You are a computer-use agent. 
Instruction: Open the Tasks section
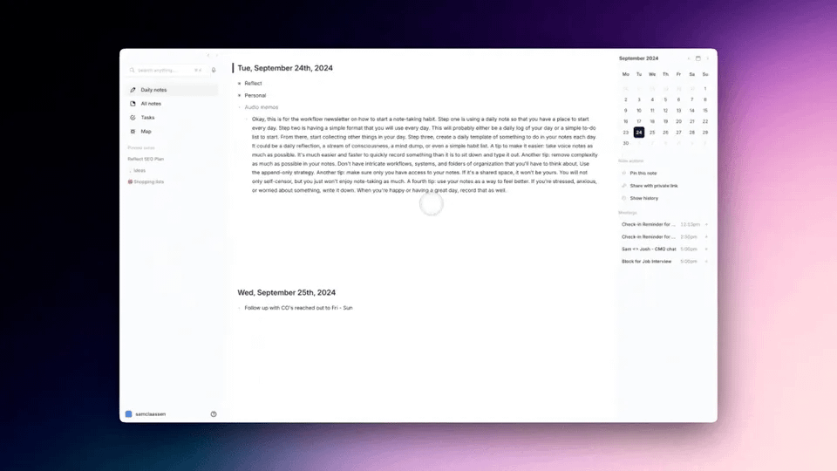(x=173, y=118)
